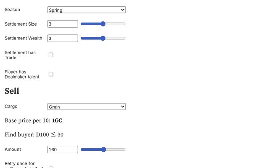
Task: Expand the Cargo dropdown showing Grain
Action: pos(86,107)
